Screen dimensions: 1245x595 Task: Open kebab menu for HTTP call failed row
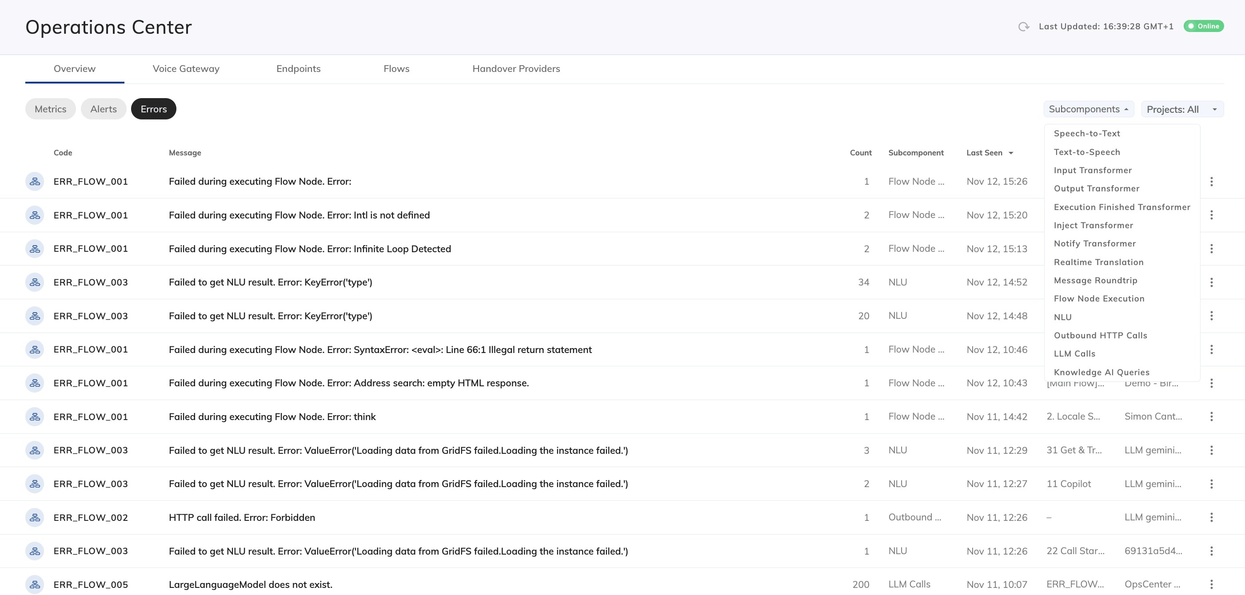pyautogui.click(x=1211, y=517)
